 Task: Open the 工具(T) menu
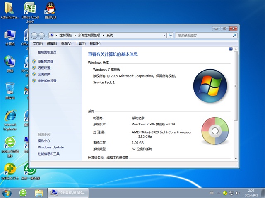pos(80,44)
